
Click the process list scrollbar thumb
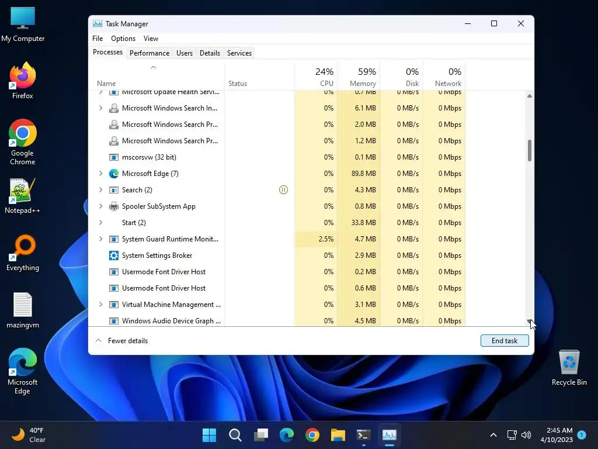point(529,150)
